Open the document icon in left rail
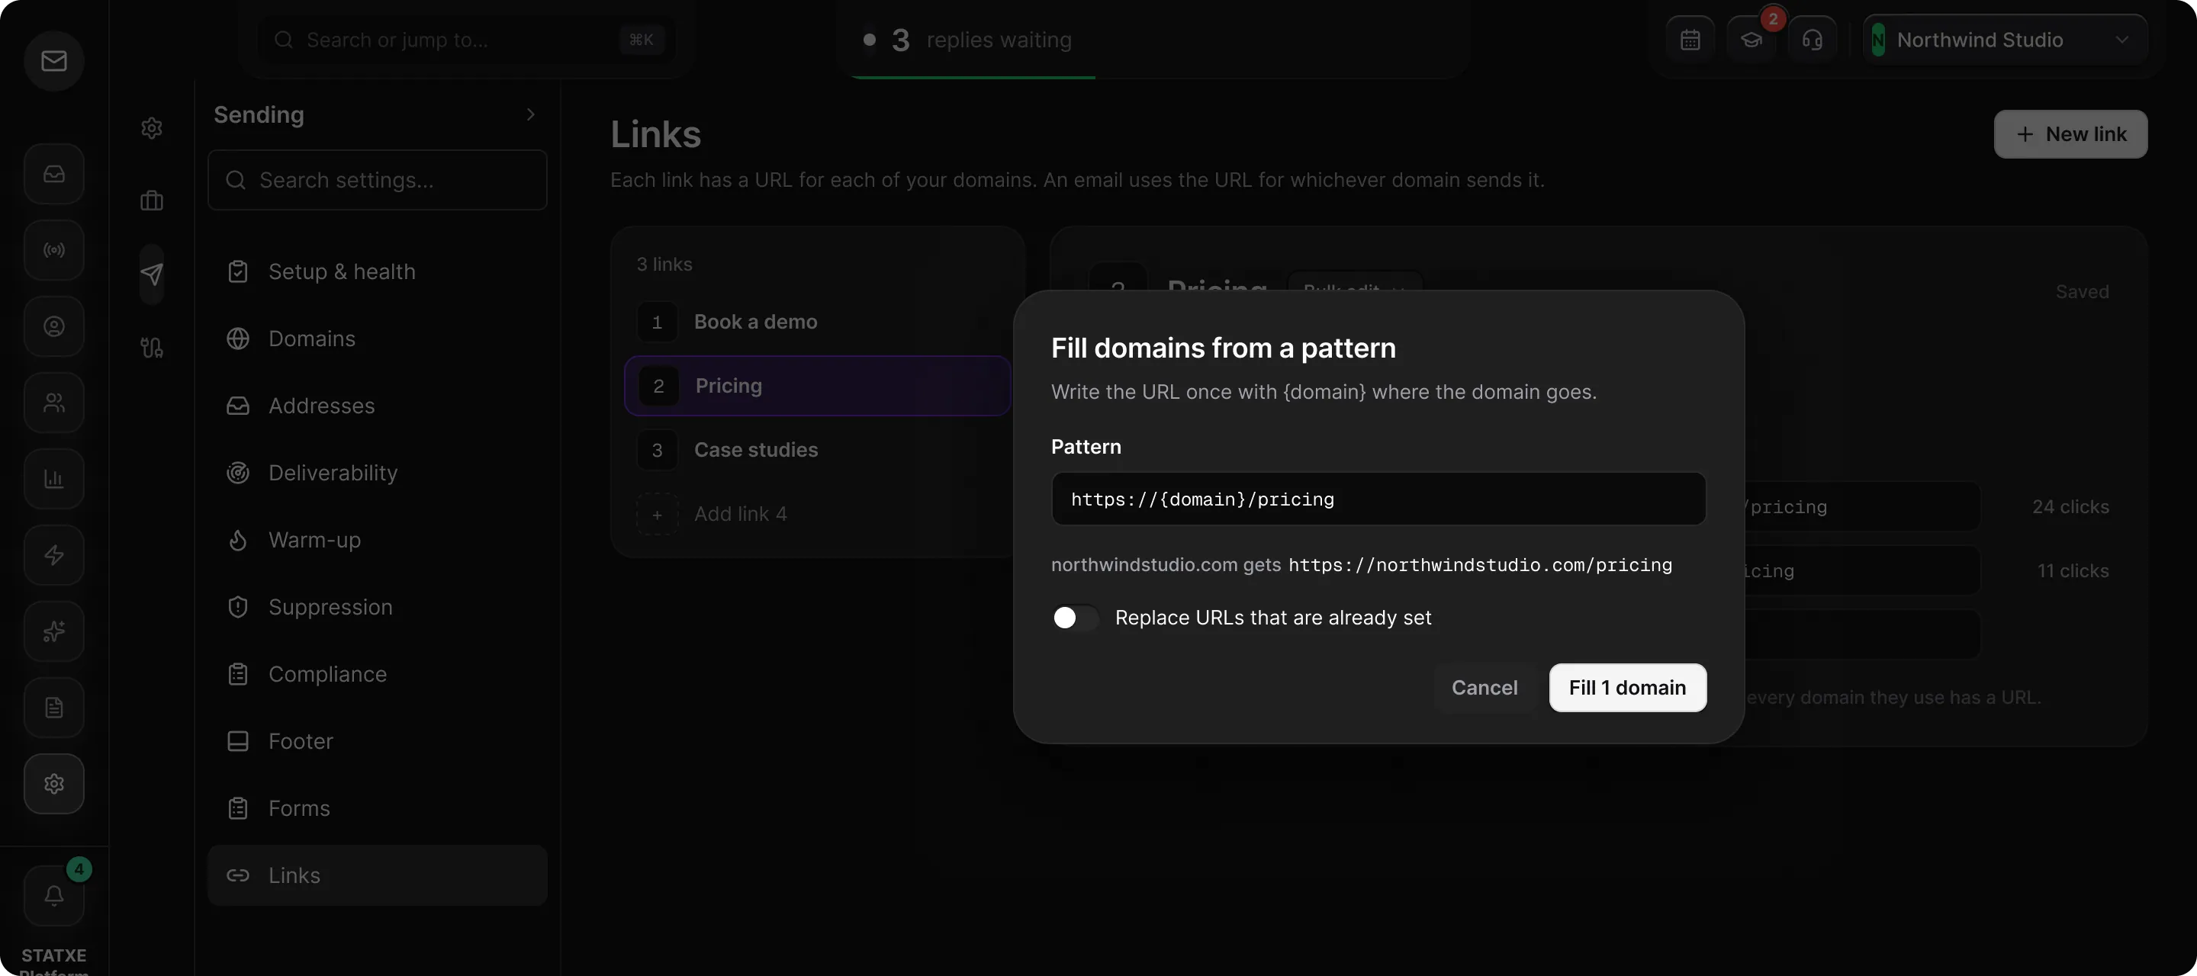Image resolution: width=2197 pixels, height=976 pixels. point(53,708)
